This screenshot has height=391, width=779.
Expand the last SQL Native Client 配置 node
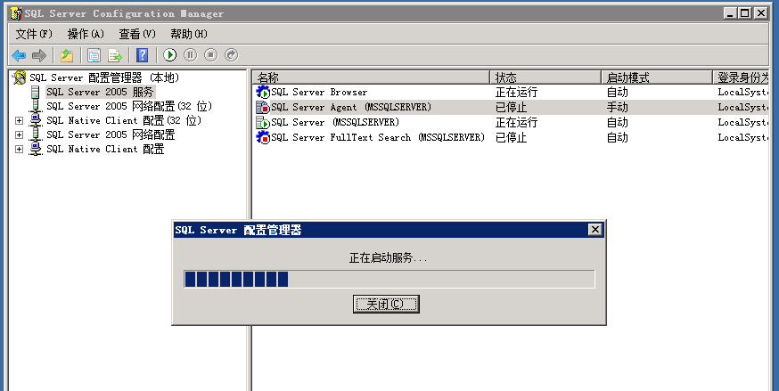pos(19,149)
